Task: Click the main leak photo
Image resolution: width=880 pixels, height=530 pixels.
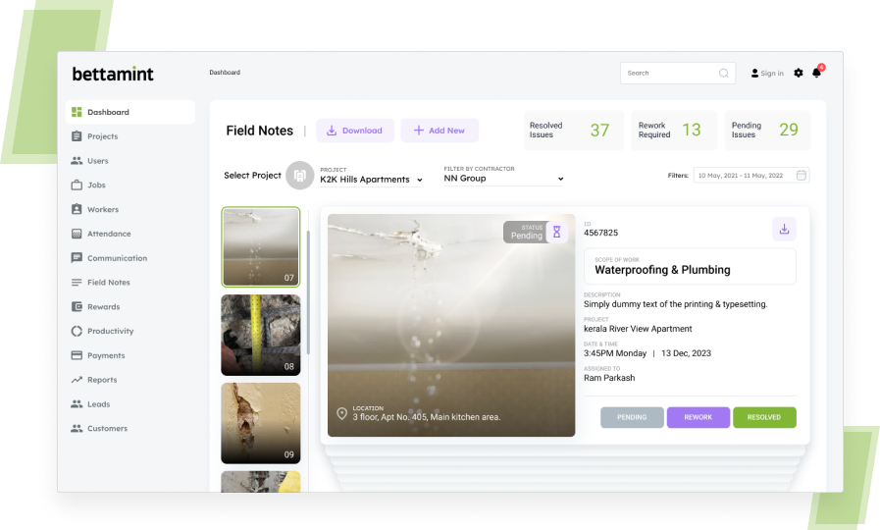Action: [451, 325]
